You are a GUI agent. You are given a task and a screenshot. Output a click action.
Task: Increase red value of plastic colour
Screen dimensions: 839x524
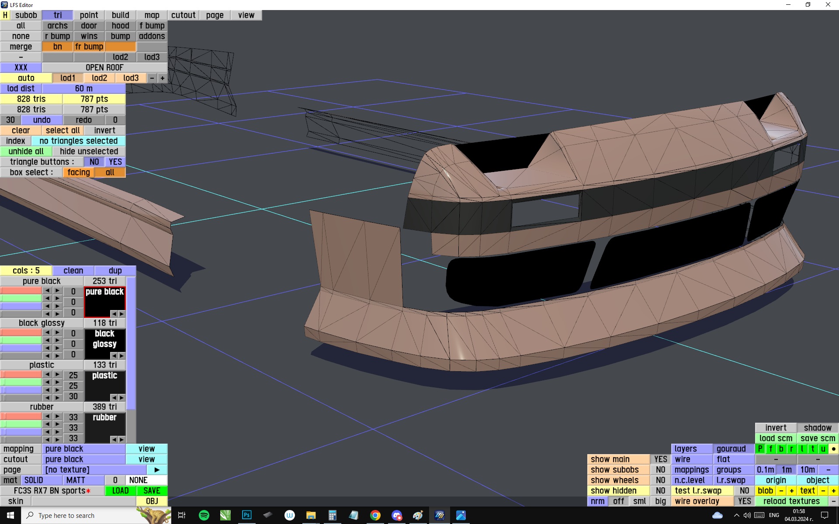[x=57, y=374]
